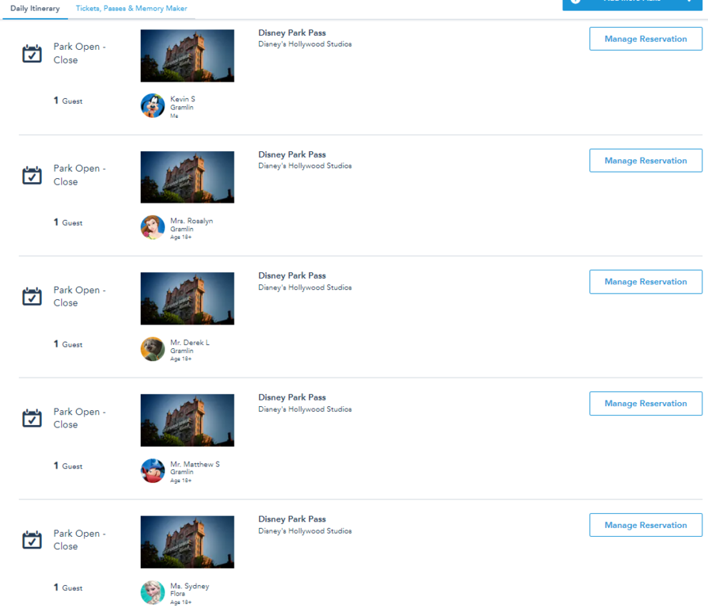Click Kevin S Gremlin's Goofy avatar
708x608 pixels.
pyautogui.click(x=153, y=105)
